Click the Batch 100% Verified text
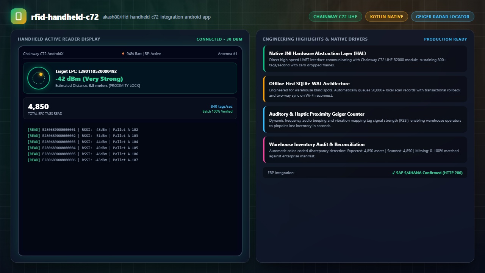The height and width of the screenshot is (273, 485). (x=217, y=111)
